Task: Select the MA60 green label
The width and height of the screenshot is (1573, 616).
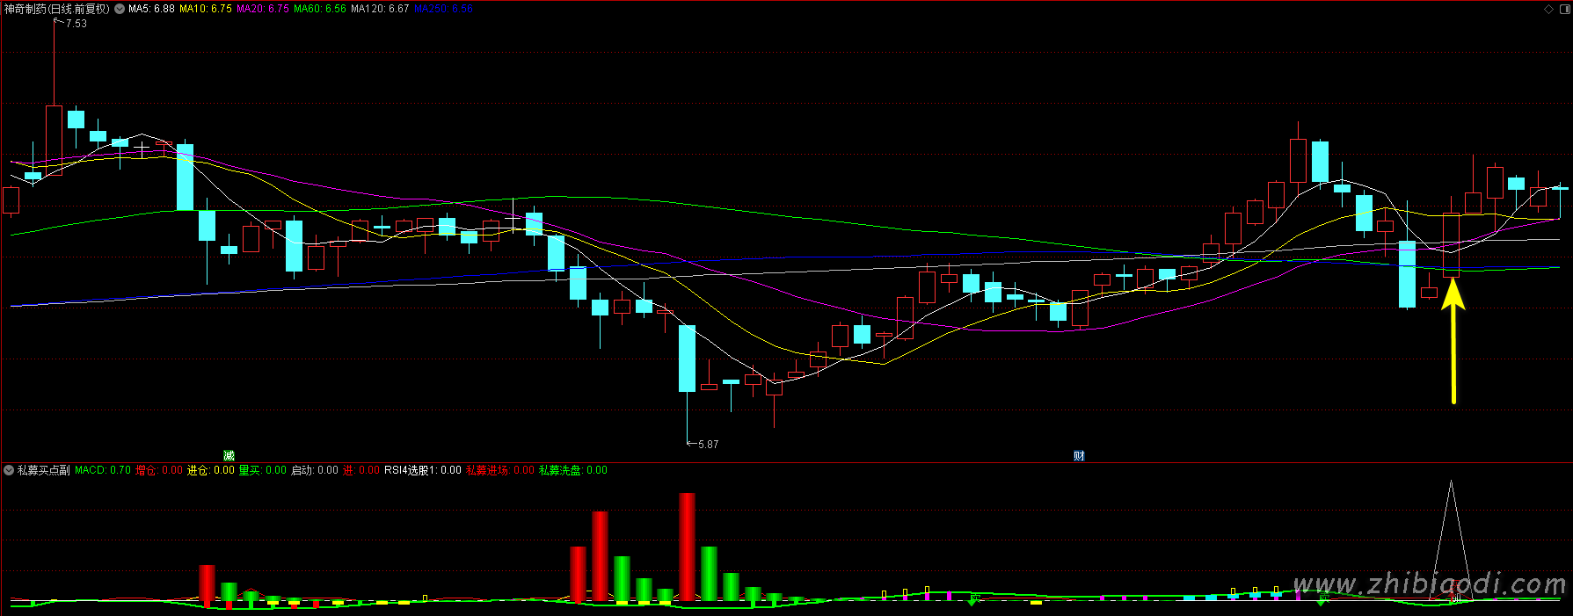Action: 319,9
